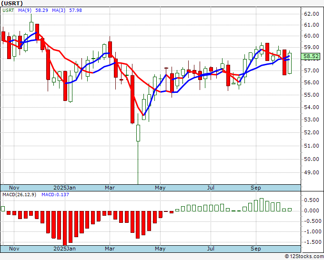
Task: Click the Jul label under MACD panel
Action: [211, 249]
